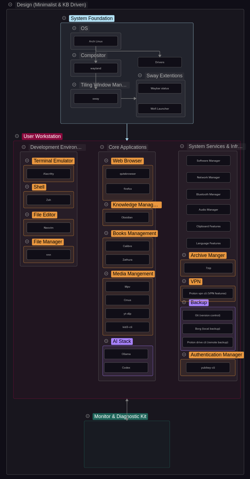This screenshot has height=479, width=250.
Task: Collapse the Compositor group
Action: 74,55
